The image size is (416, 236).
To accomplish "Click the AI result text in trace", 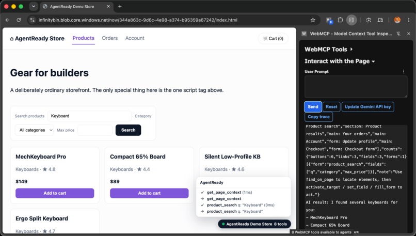I will 352,206.
